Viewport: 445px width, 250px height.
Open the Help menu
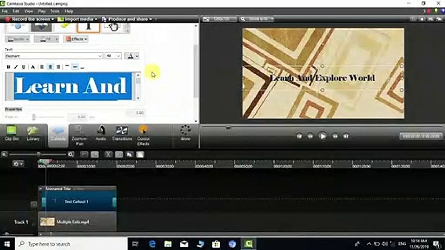(69, 11)
